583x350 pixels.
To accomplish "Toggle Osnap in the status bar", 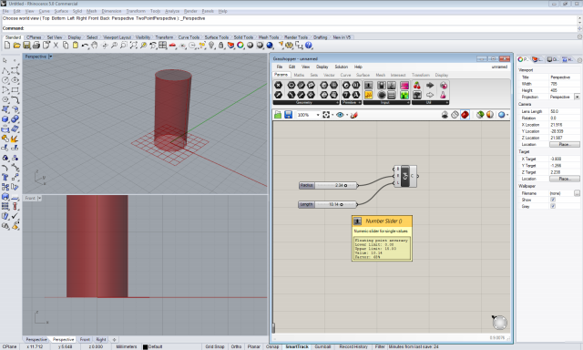I will [272, 346].
